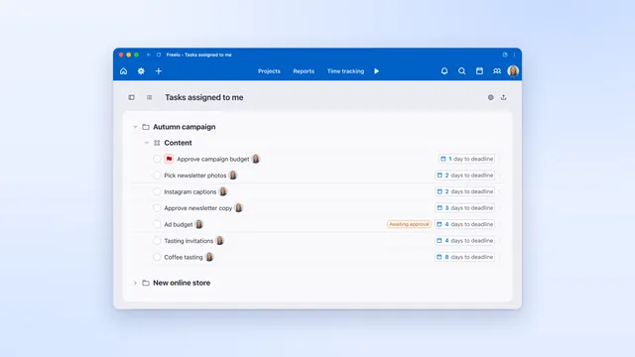Click assignee avatar on Tasting invitations

click(x=220, y=240)
